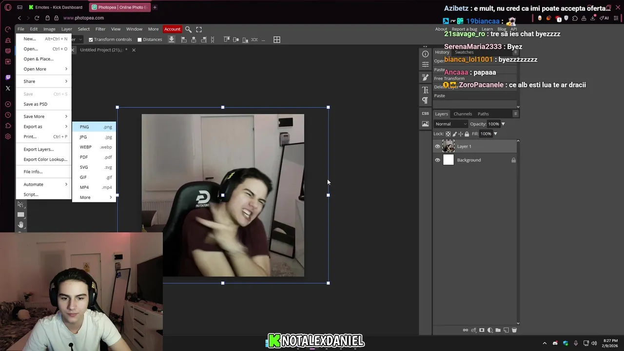Open a new browser tab

point(155,7)
